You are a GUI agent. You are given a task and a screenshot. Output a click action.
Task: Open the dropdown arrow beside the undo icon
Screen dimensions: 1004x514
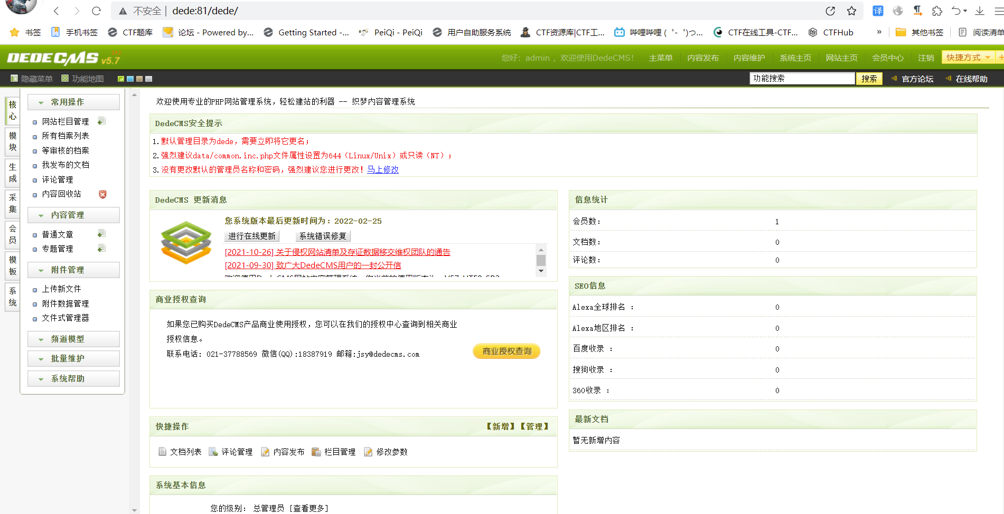[965, 11]
